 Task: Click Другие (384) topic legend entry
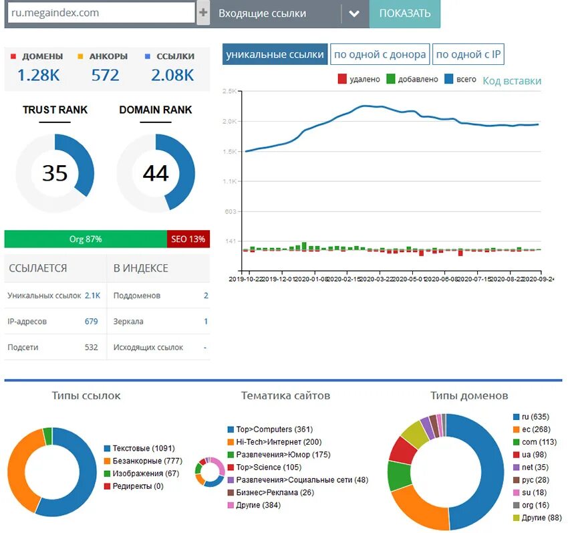coord(253,505)
